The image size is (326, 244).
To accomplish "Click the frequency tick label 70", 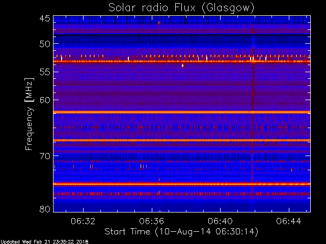I will [45, 156].
